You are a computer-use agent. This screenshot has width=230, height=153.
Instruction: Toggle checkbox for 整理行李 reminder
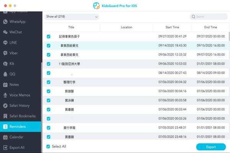click(49, 82)
